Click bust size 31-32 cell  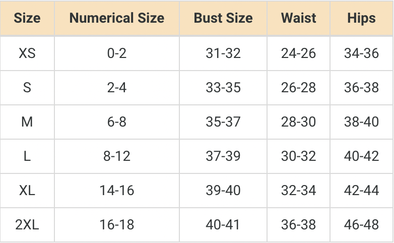tap(223, 53)
